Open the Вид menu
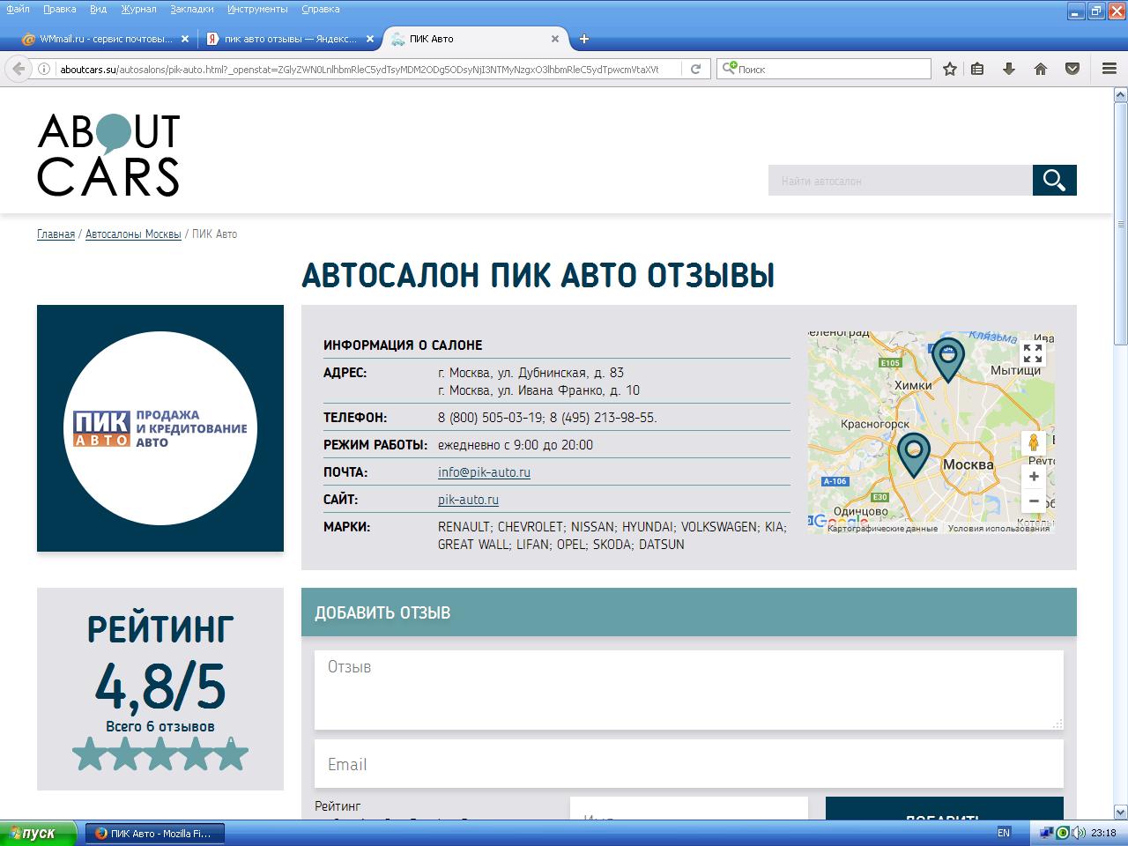1128x846 pixels. pos(98,9)
